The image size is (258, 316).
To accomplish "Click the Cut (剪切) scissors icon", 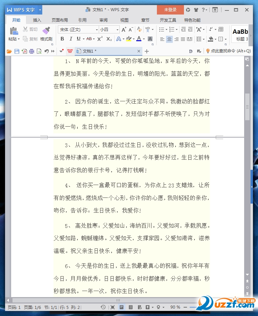I will [25, 29].
